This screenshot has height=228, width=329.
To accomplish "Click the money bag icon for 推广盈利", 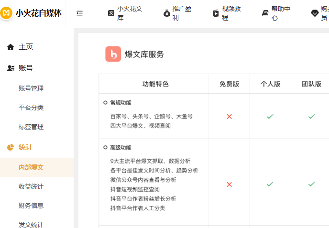I will 167,13.
